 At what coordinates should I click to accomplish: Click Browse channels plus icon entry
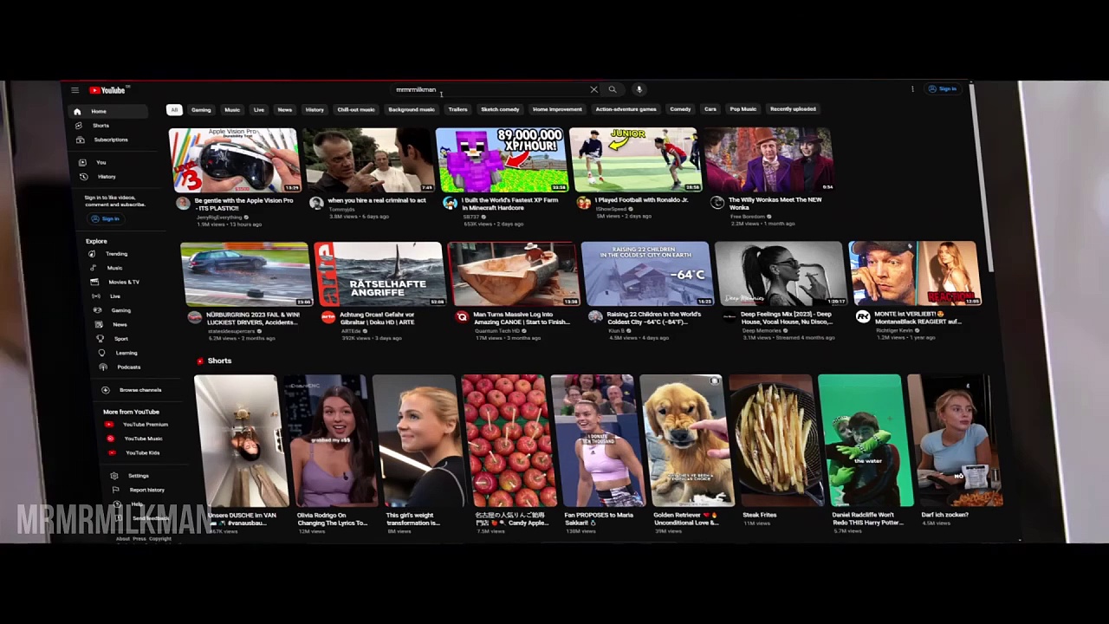139,390
